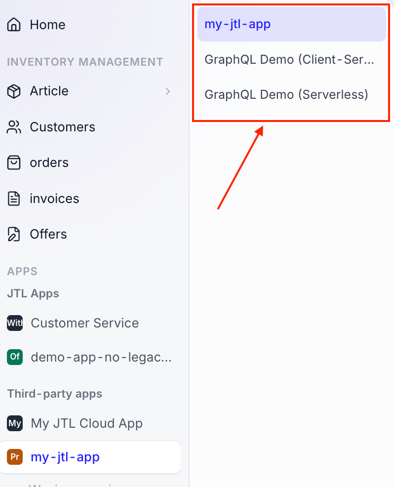Viewport: 394px width, 487px height.
Task: Select my-jtl-app in the submenu panel
Action: (x=292, y=24)
